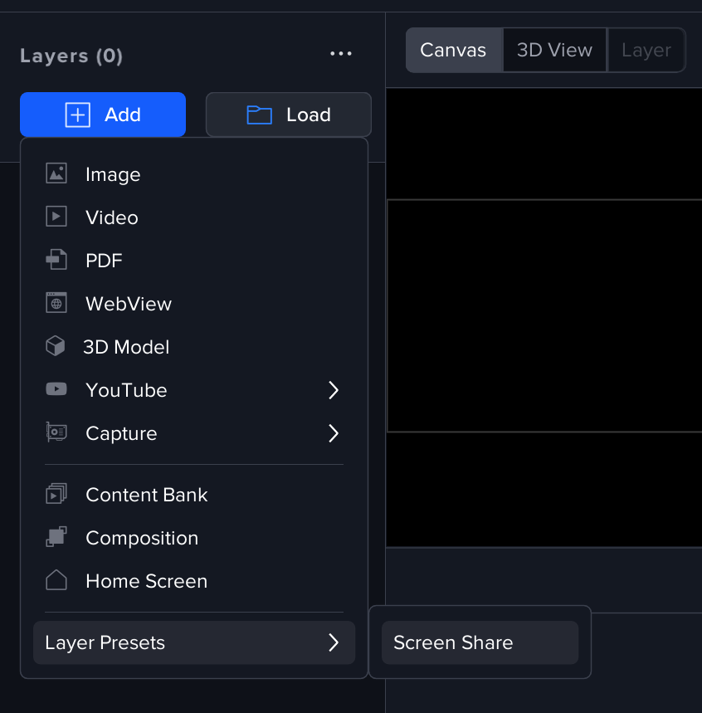
Task: Click the Capture card icon
Action: (56, 433)
